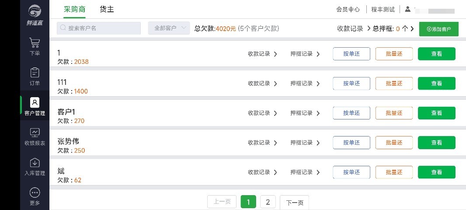Click 按单还 for customer 张势伟
The image size is (466, 210).
tap(351, 143)
